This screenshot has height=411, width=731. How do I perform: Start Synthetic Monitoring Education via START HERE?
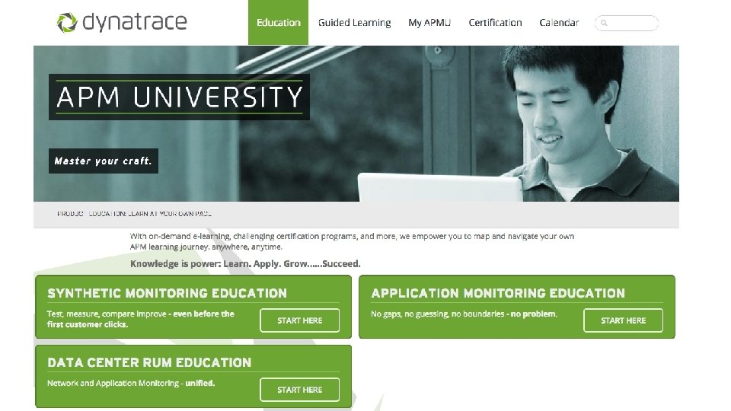click(300, 320)
